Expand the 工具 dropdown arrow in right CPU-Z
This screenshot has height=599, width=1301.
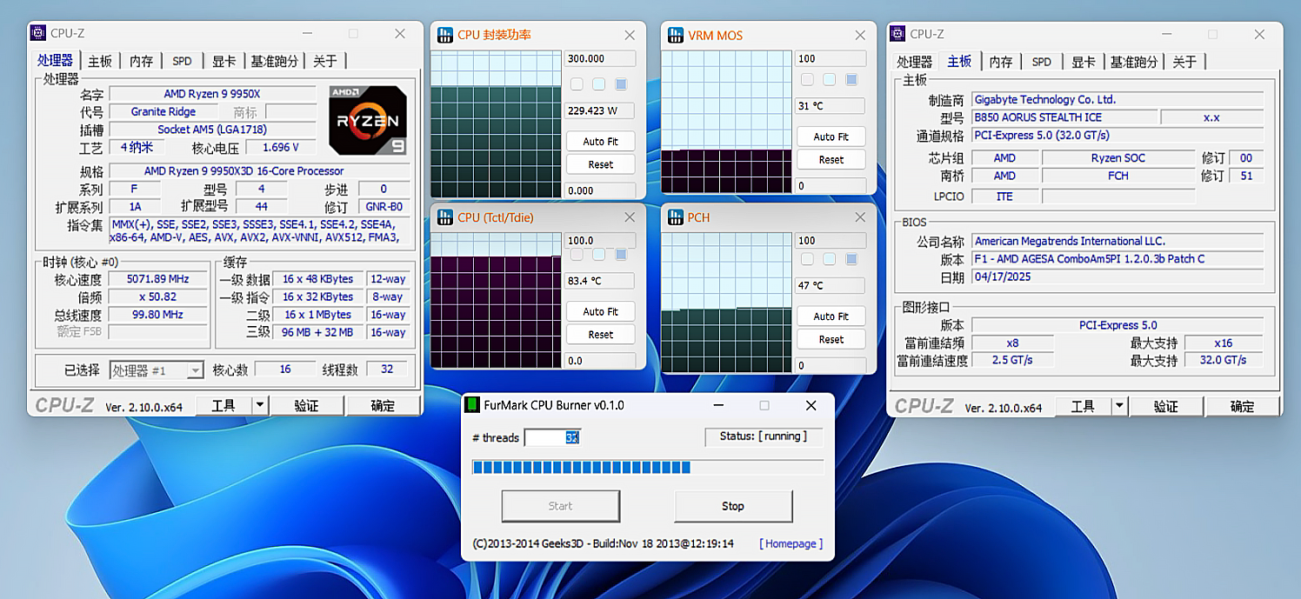pyautogui.click(x=1118, y=406)
